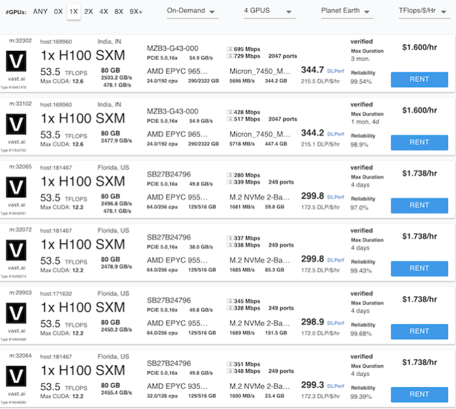This screenshot has height=409, width=456.
Task: Click DLPerf link next to 298.9
Action: coord(336,323)
